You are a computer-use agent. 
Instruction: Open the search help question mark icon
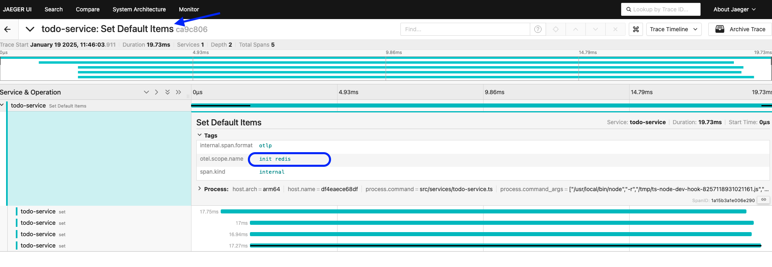[538, 29]
